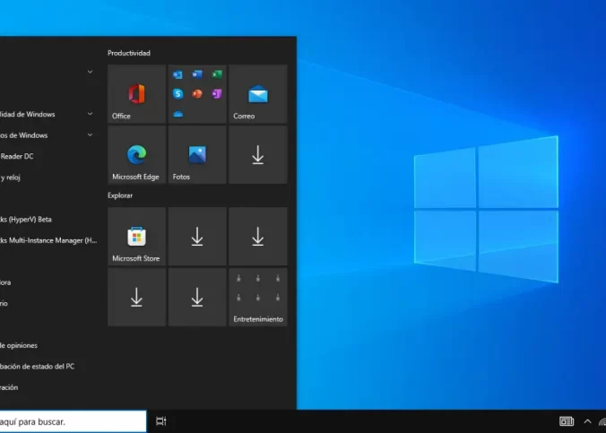This screenshot has width=606, height=433.
Task: Expand the topmost app list chevron
Action: [90, 72]
